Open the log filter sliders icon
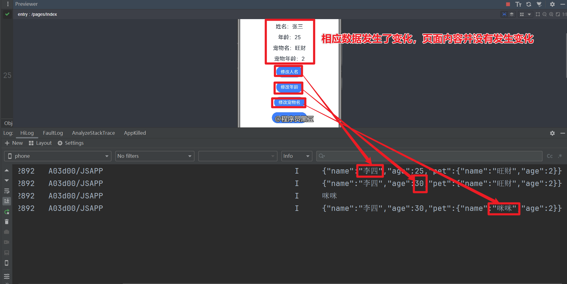This screenshot has width=567, height=284. point(7,276)
